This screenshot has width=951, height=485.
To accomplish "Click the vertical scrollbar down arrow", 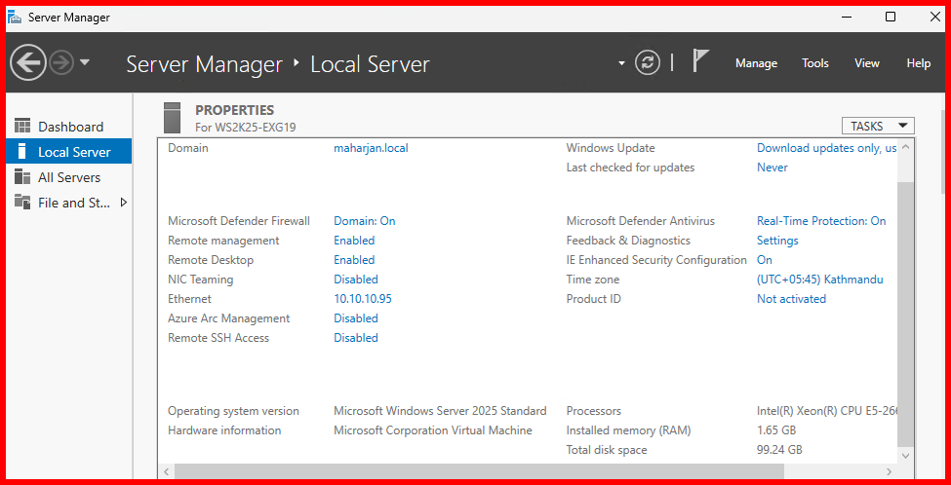I will tap(905, 456).
